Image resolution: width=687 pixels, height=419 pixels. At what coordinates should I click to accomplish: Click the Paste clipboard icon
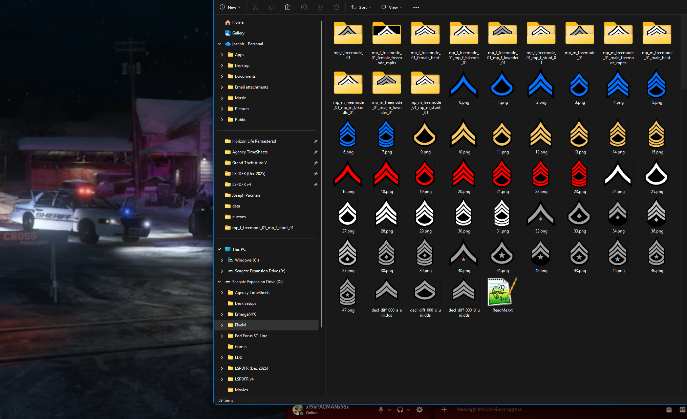tap(288, 7)
